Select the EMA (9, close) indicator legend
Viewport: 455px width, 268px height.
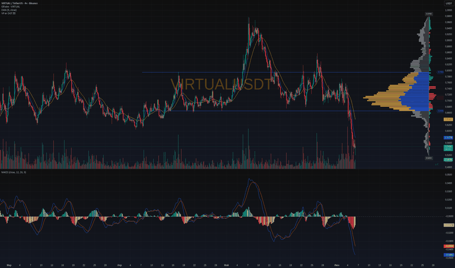[9, 10]
